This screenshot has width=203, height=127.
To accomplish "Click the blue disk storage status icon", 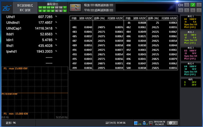I will (136, 123).
